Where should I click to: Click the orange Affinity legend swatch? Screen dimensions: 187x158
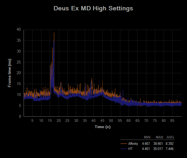123,144
